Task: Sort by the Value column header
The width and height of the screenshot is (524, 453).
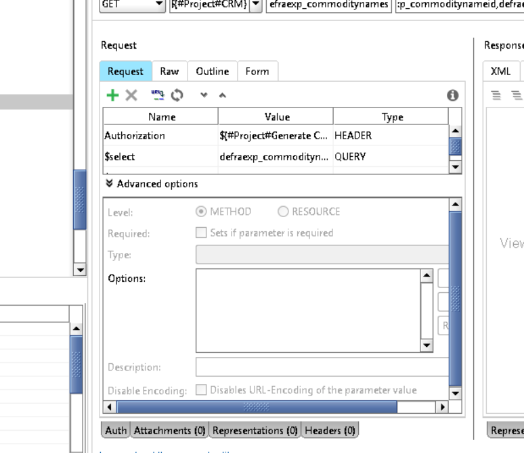Action: [x=276, y=116]
